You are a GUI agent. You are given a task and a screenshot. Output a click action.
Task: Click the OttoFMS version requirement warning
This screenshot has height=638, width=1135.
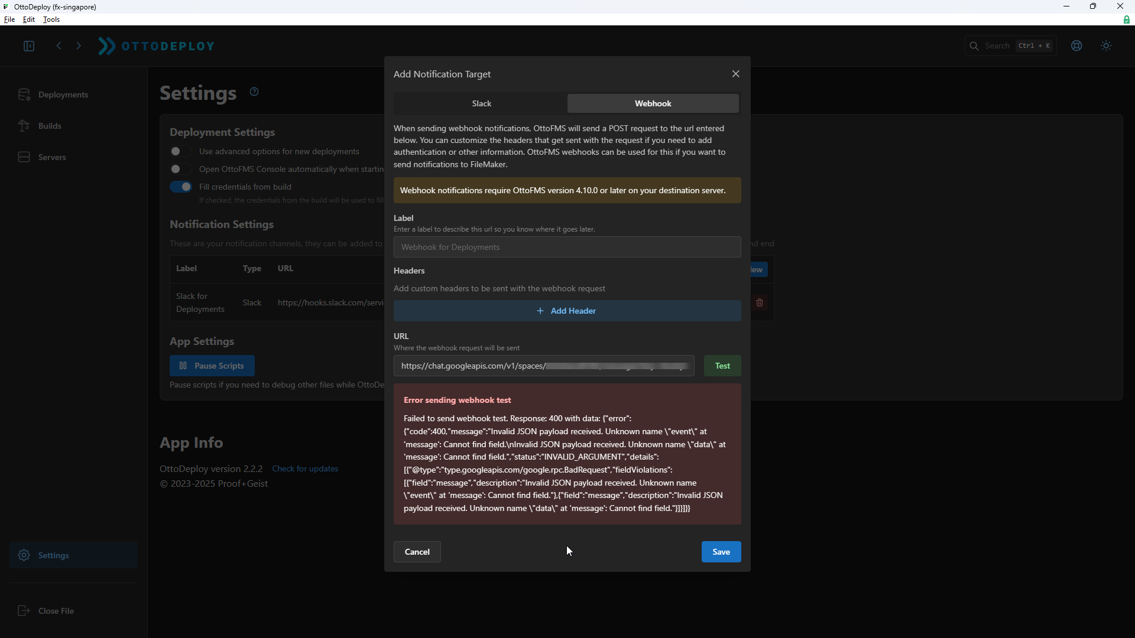pyautogui.click(x=567, y=190)
